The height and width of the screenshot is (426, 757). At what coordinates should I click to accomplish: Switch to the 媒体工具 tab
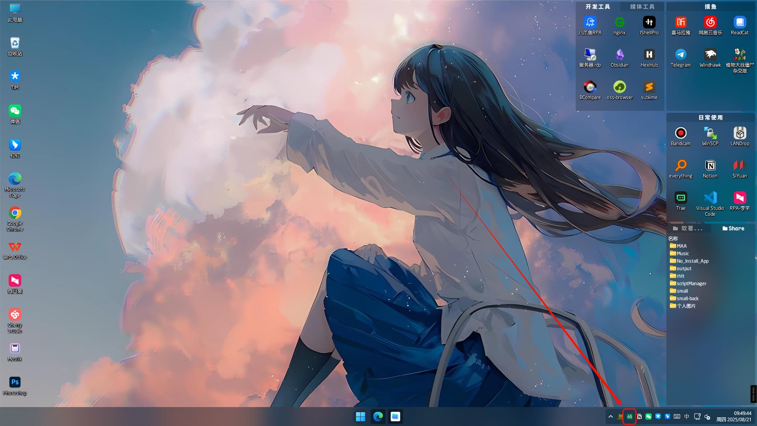[642, 7]
